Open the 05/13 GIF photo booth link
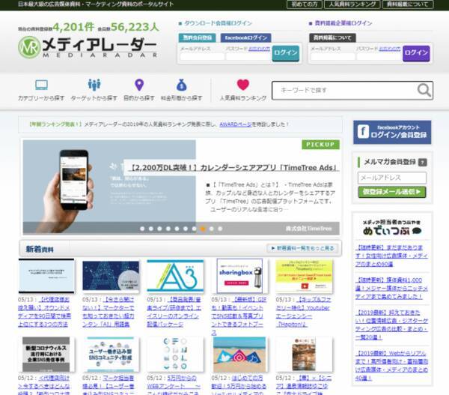This screenshot has width=449, height=395. (x=239, y=316)
